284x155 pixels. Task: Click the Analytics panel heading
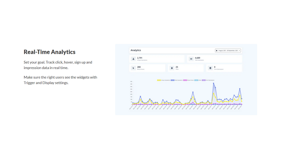[136, 50]
